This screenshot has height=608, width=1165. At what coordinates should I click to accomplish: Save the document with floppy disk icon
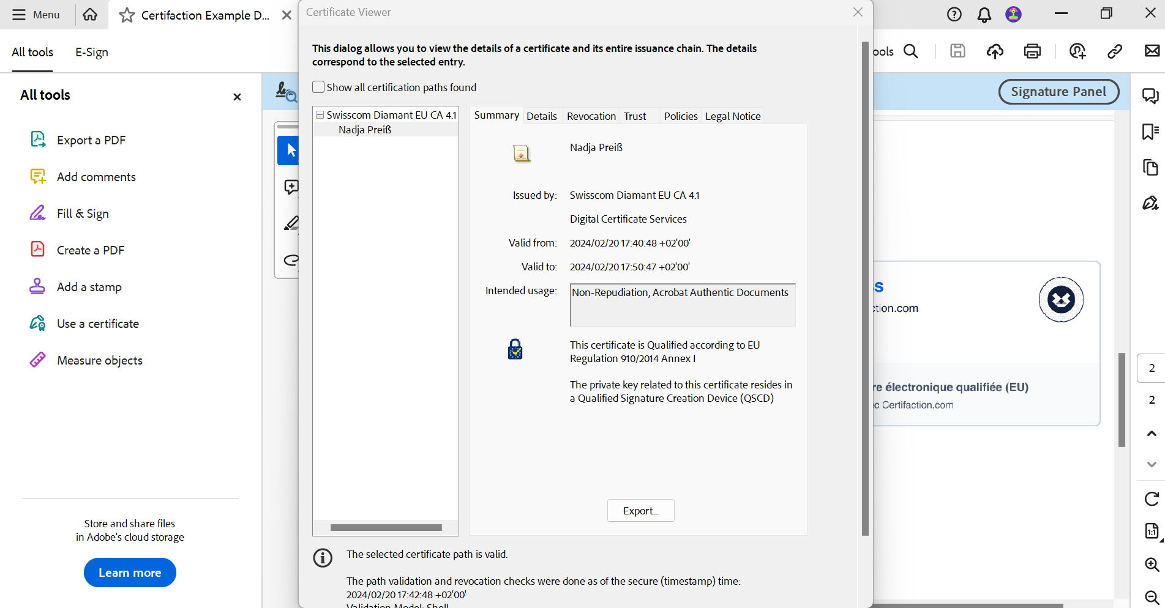tap(957, 51)
